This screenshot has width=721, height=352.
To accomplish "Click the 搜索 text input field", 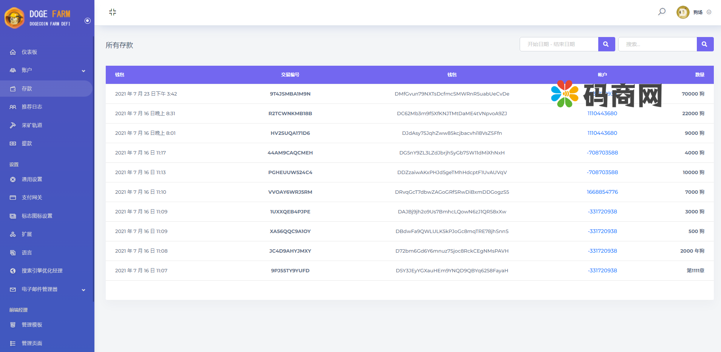I will [657, 44].
